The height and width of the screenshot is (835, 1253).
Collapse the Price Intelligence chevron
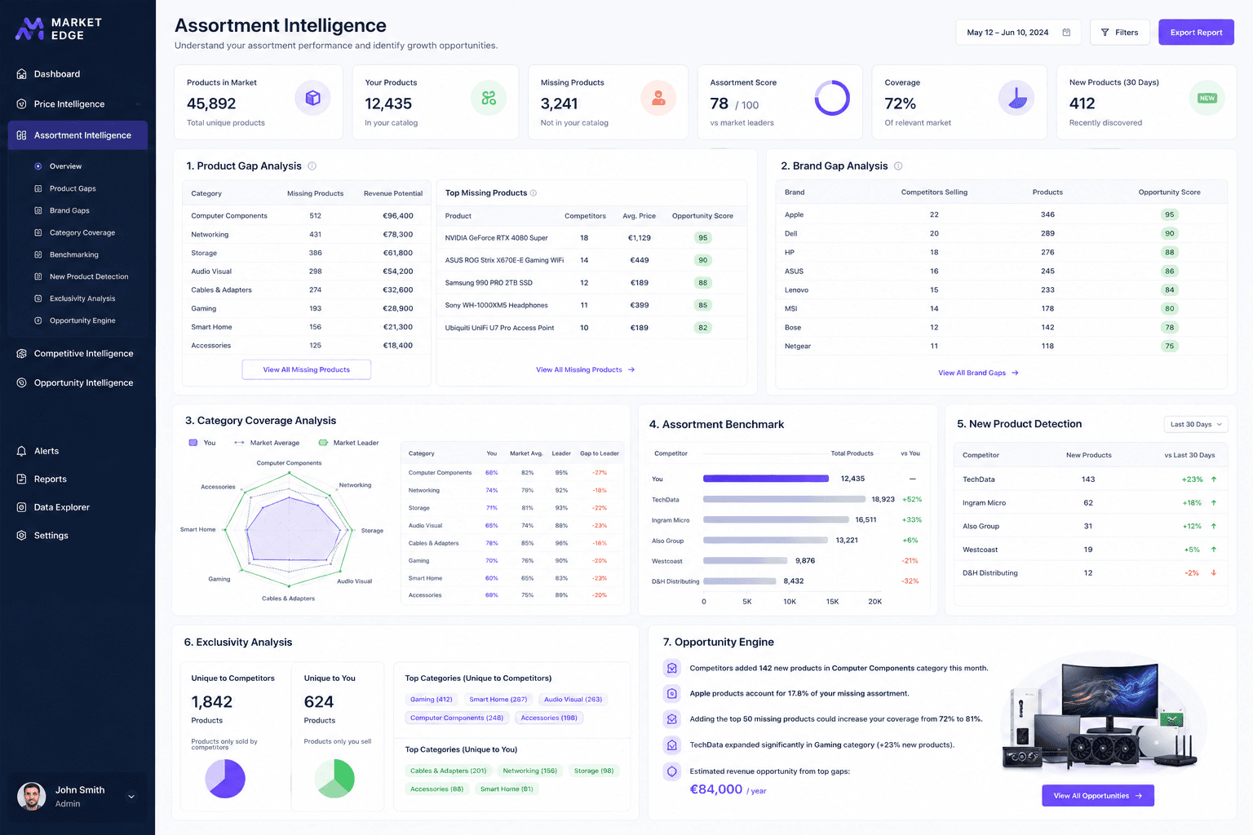138,104
